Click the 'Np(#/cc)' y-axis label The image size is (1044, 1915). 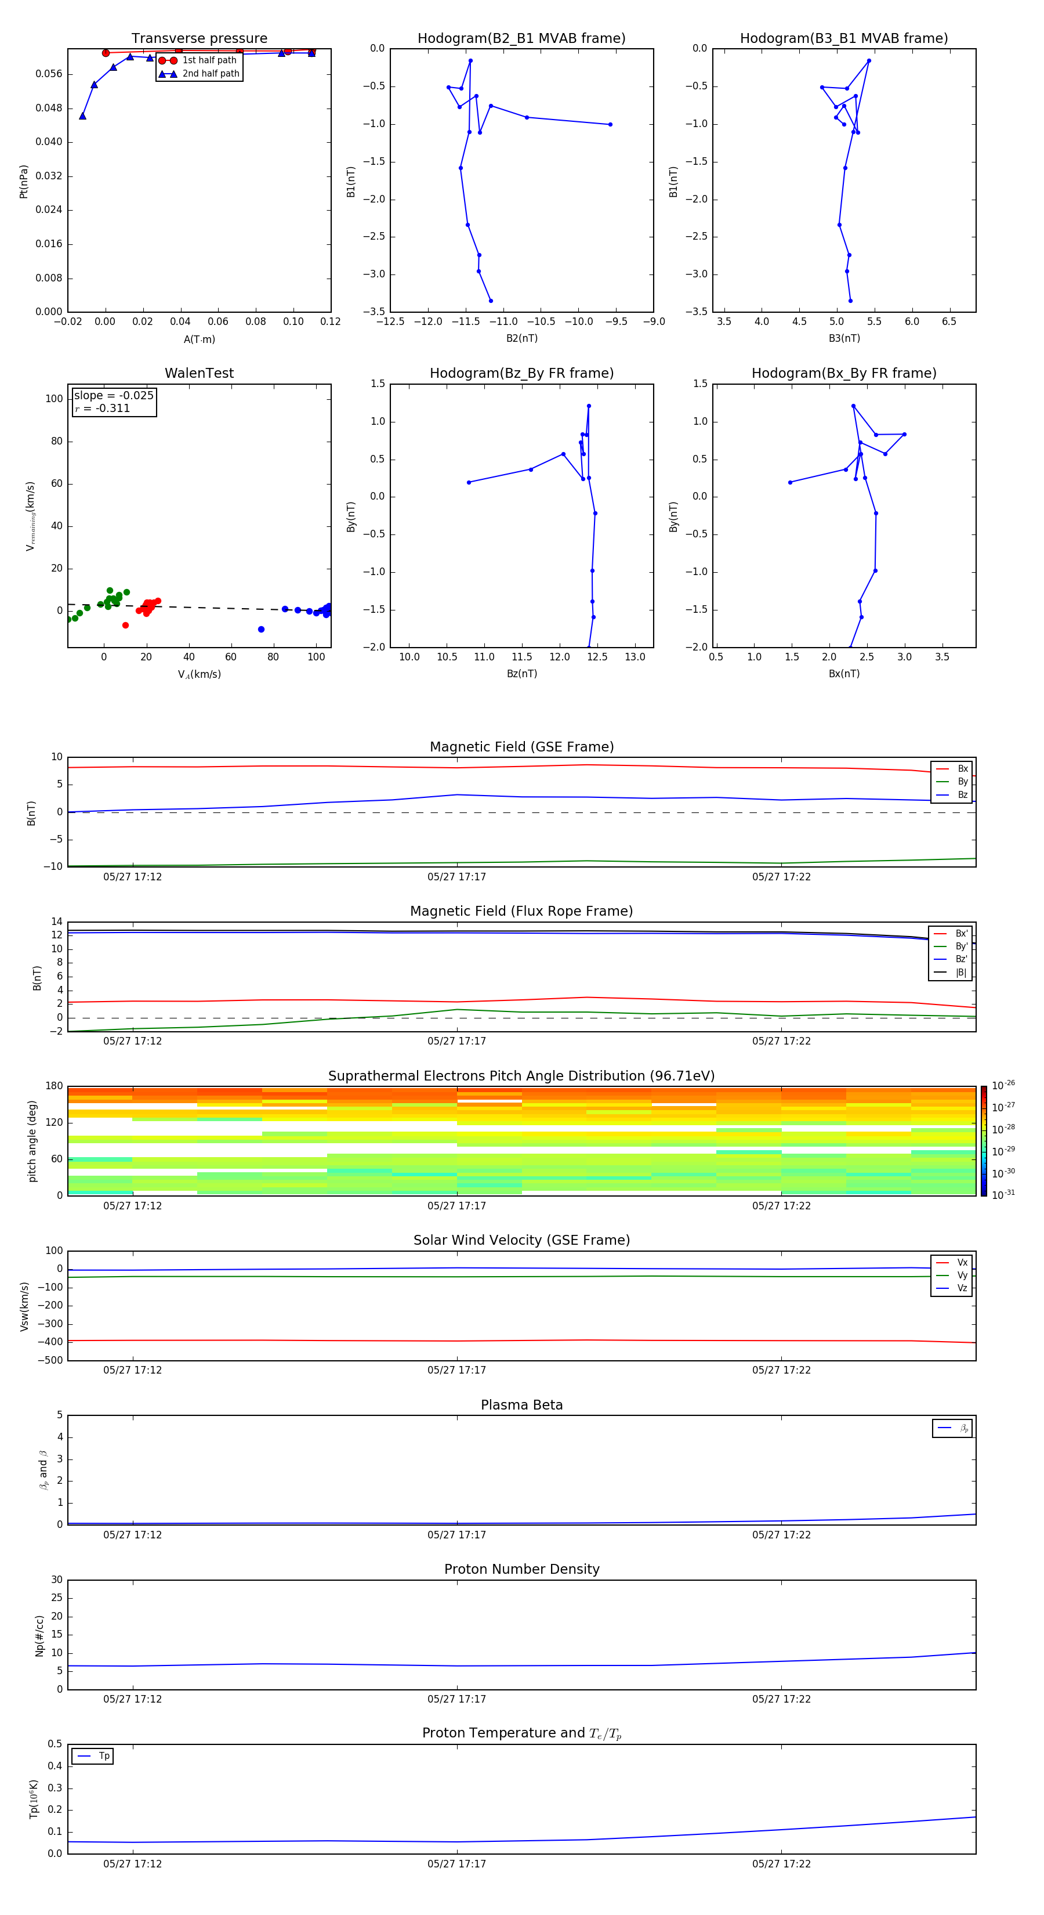pos(39,1635)
